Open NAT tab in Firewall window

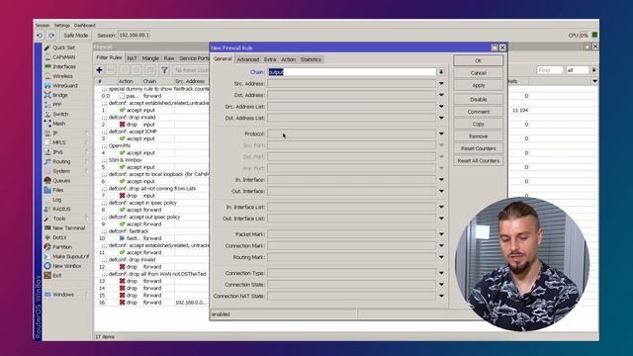point(132,58)
